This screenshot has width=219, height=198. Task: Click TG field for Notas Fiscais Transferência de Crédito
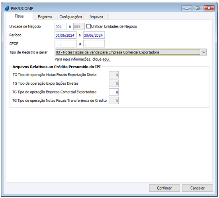(x=114, y=101)
